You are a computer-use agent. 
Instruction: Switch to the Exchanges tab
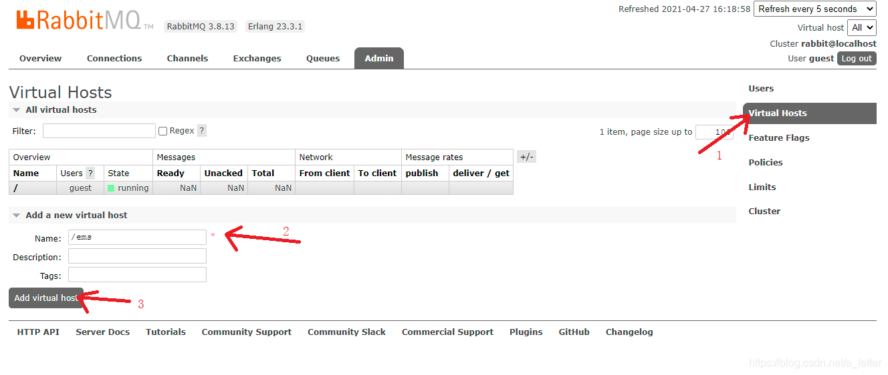257,59
